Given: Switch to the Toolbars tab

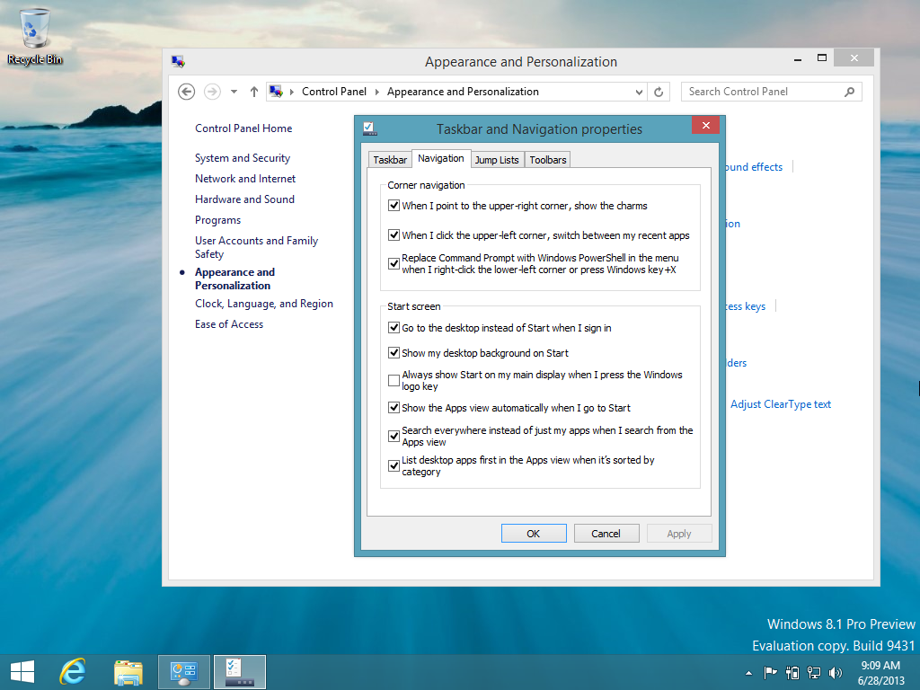Looking at the screenshot, I should [548, 160].
